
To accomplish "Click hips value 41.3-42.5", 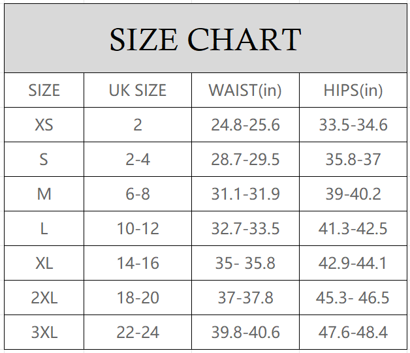I will 353,228.
